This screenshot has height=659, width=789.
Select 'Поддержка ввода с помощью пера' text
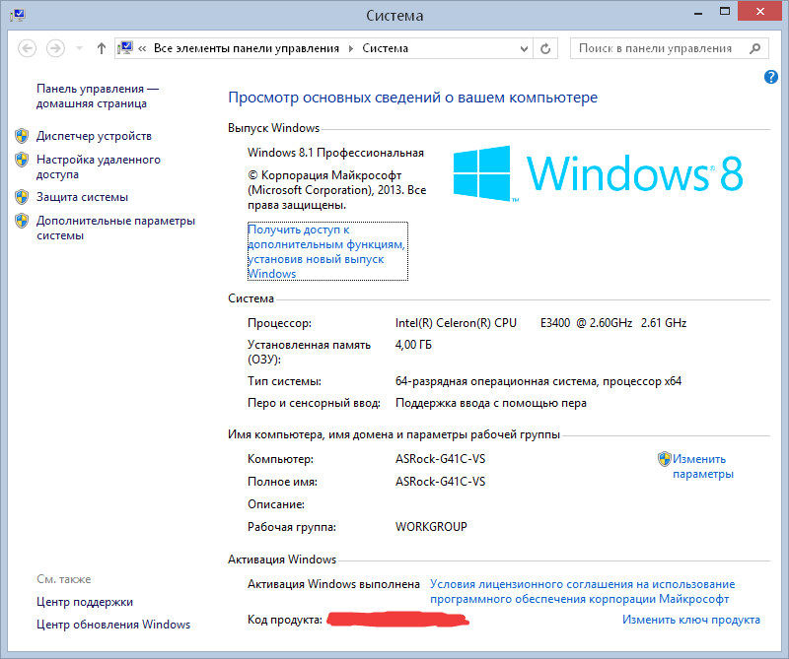tap(491, 403)
